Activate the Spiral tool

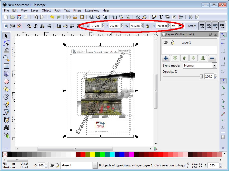pos(6,97)
